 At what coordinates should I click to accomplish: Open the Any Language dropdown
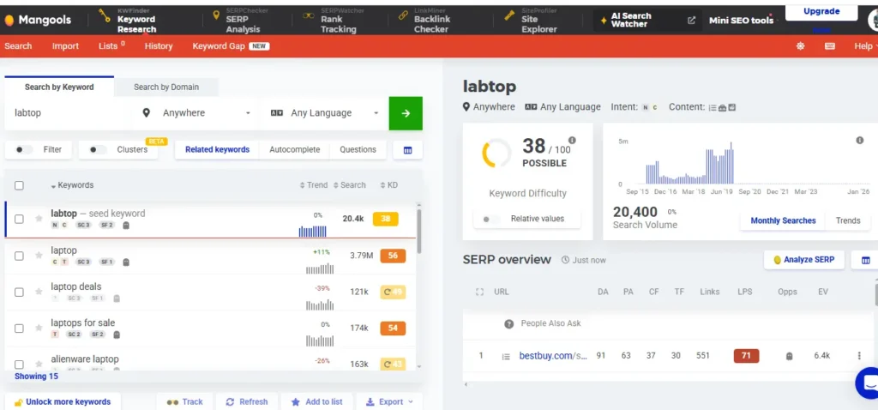324,113
